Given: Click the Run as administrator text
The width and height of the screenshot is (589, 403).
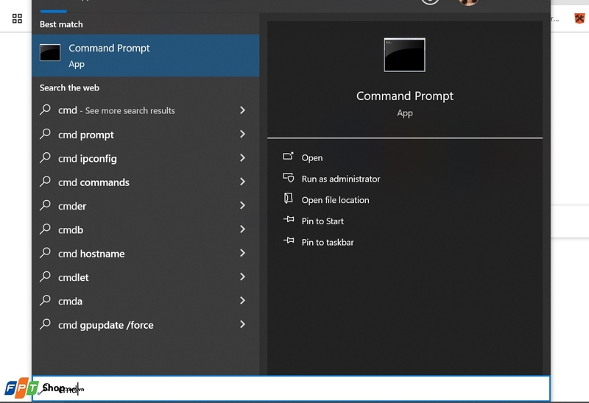Looking at the screenshot, I should [341, 179].
